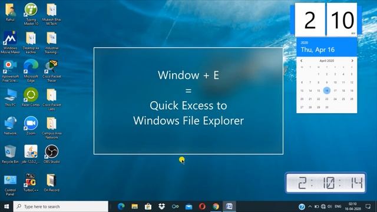Click the digital clock widget showing 2:10:14
The width and height of the screenshot is (377, 212).
(326, 183)
